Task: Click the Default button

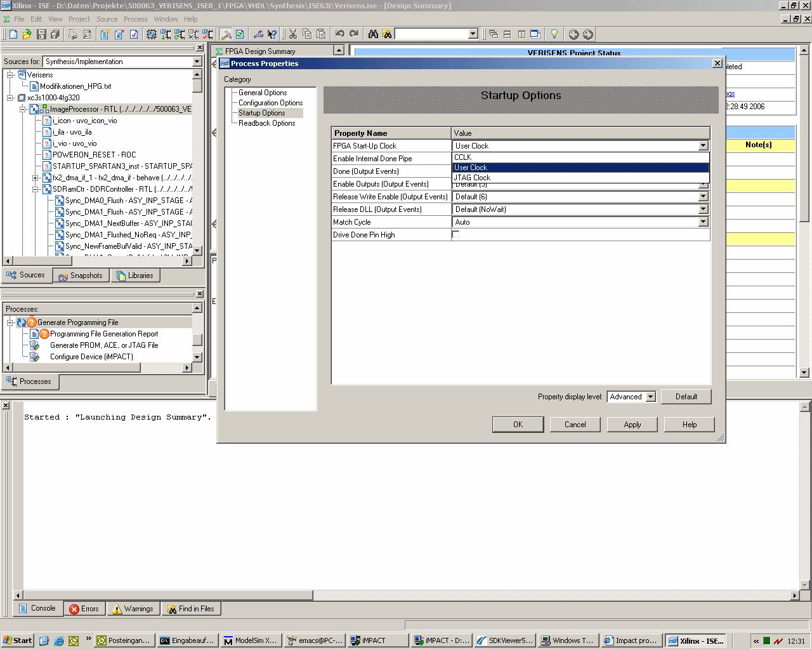Action: (x=686, y=397)
